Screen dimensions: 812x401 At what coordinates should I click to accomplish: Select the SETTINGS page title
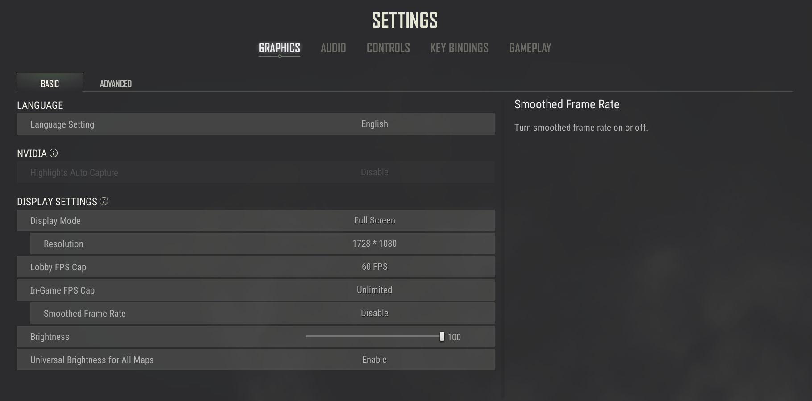pyautogui.click(x=404, y=20)
